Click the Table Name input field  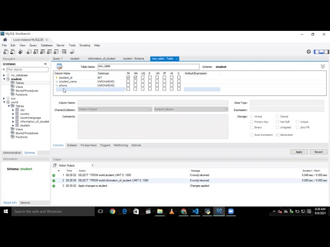pyautogui.click(x=148, y=66)
